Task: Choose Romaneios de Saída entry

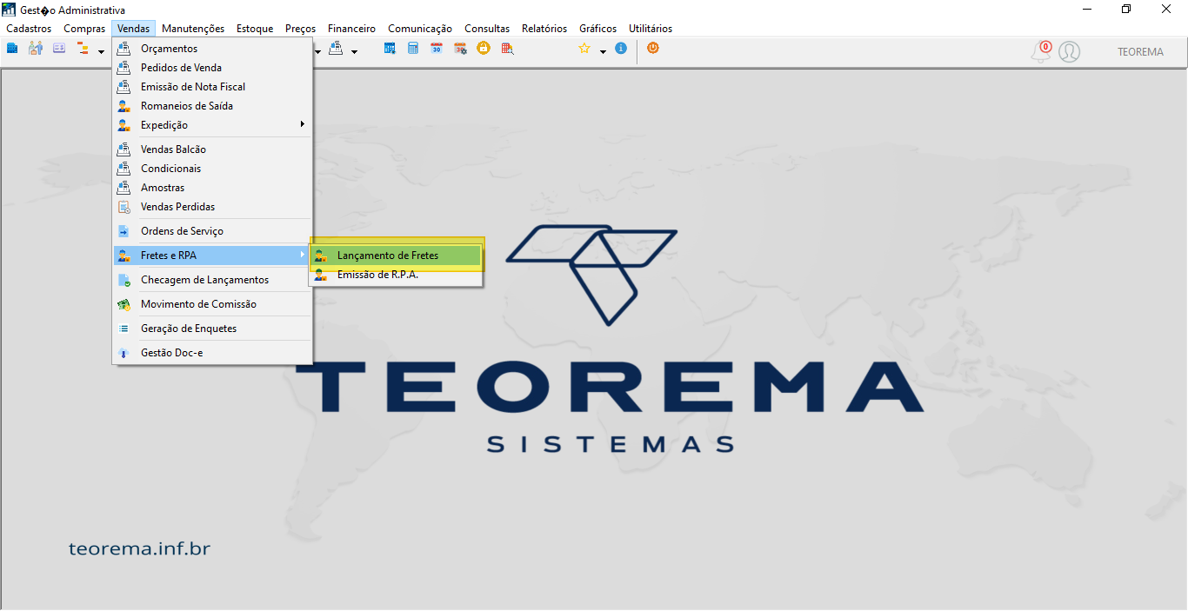Action: 212,106
